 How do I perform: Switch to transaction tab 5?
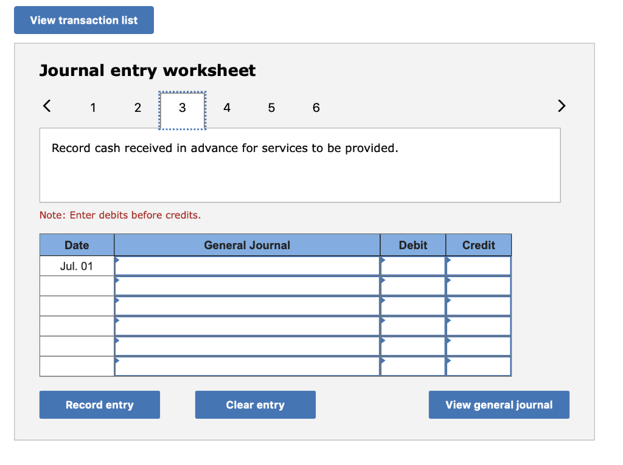point(271,108)
